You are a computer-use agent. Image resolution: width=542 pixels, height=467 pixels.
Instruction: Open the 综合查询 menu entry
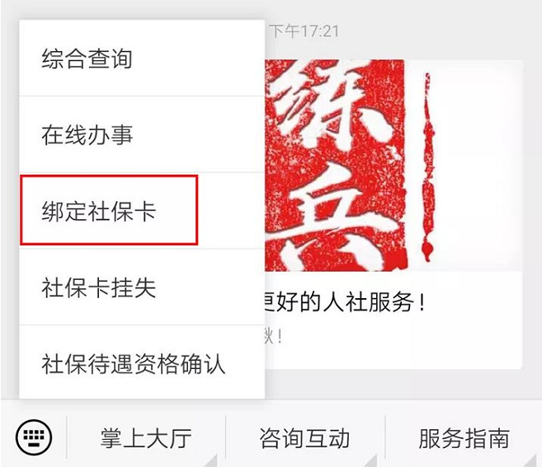(142, 58)
